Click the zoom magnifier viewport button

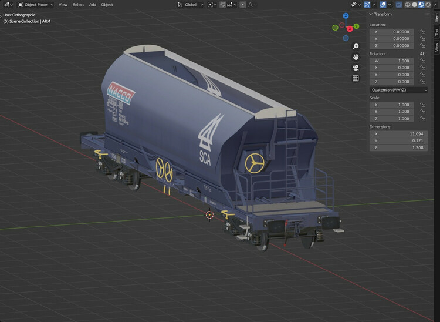pos(356,46)
